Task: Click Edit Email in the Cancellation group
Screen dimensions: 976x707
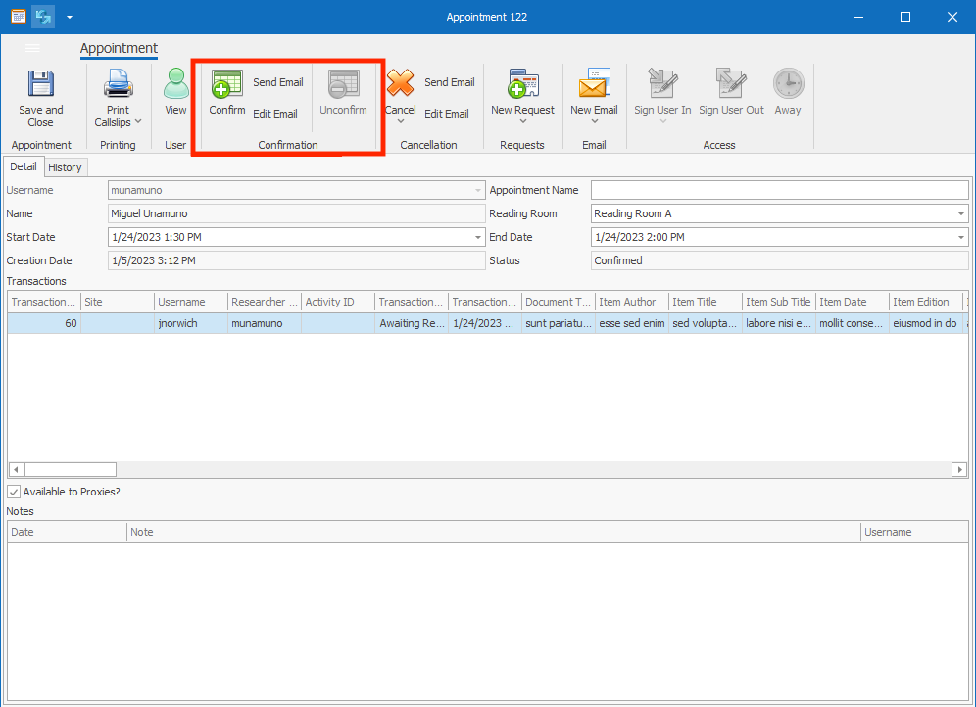Action: pos(447,113)
